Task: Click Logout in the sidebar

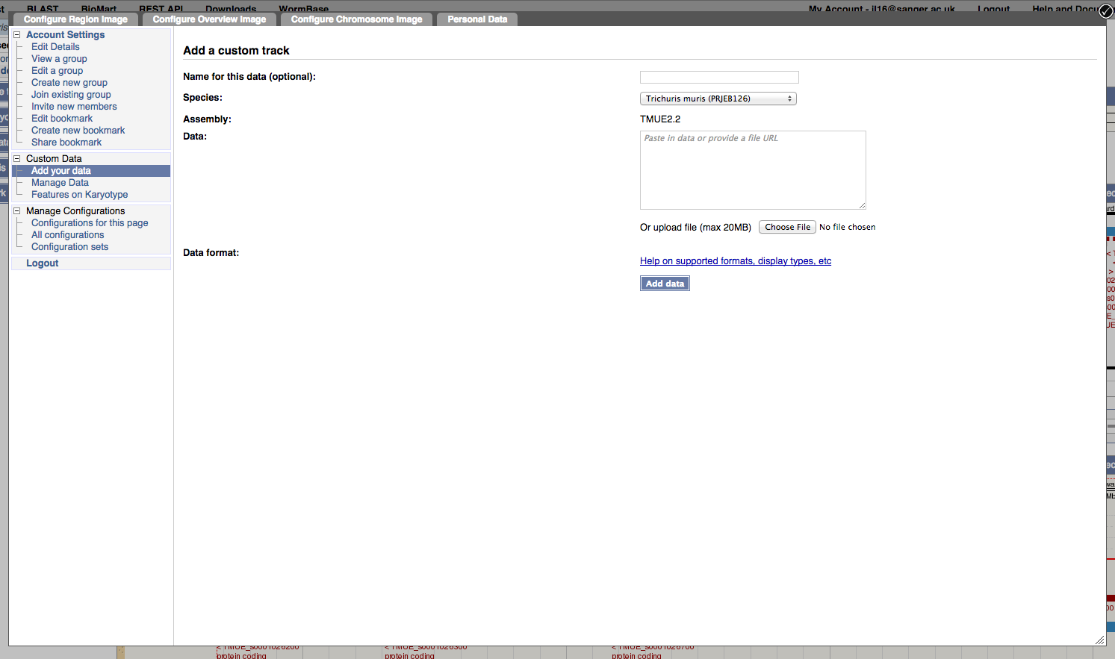Action: click(x=42, y=263)
